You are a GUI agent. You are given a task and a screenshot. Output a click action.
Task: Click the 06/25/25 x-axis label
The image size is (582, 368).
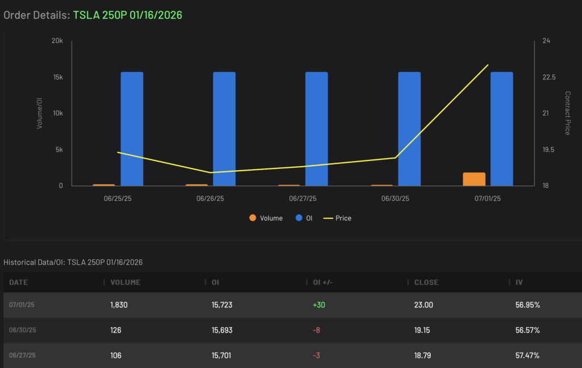[118, 198]
